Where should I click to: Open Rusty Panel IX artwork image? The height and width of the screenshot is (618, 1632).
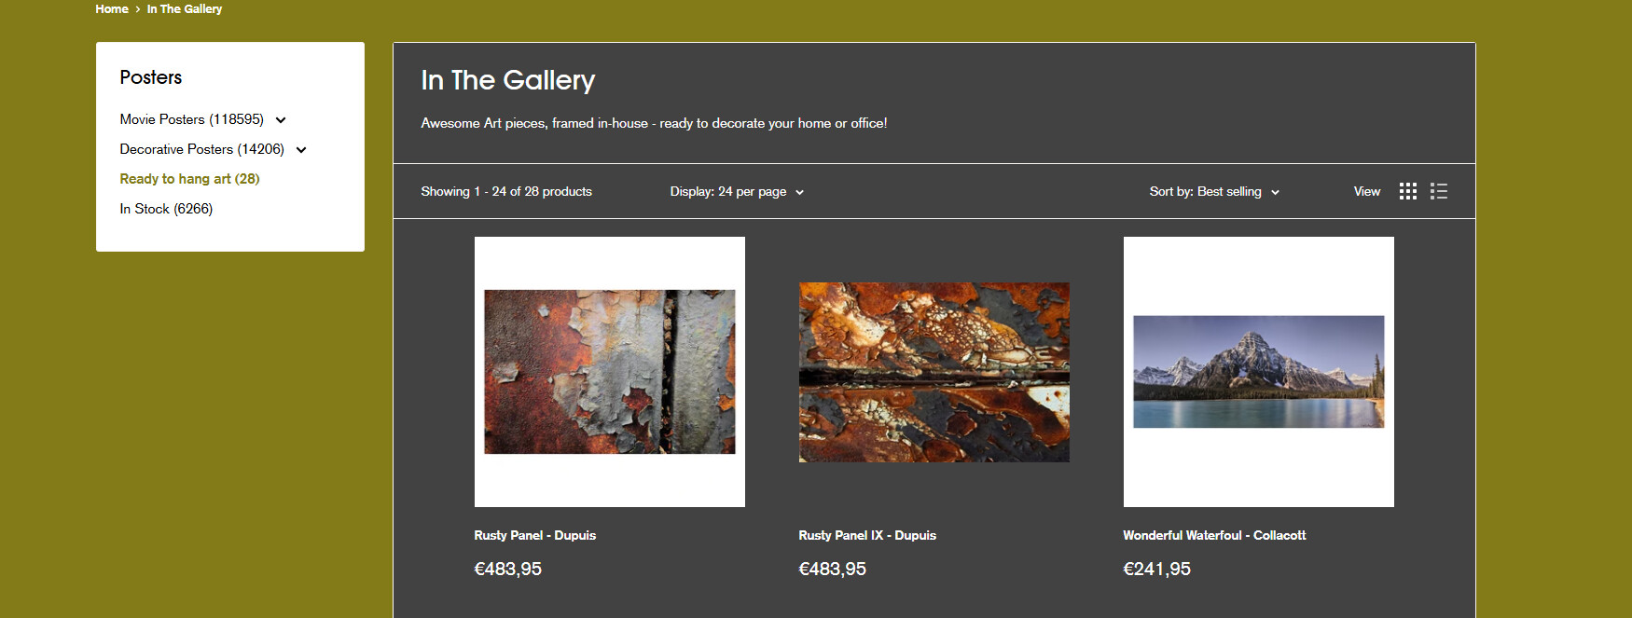pos(934,372)
